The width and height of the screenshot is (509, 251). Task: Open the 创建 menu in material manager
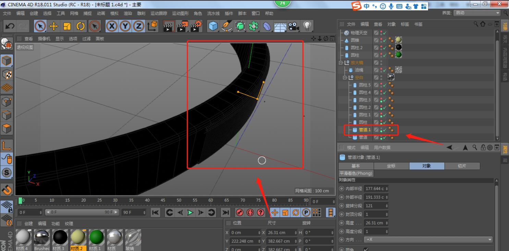[x=28, y=224]
